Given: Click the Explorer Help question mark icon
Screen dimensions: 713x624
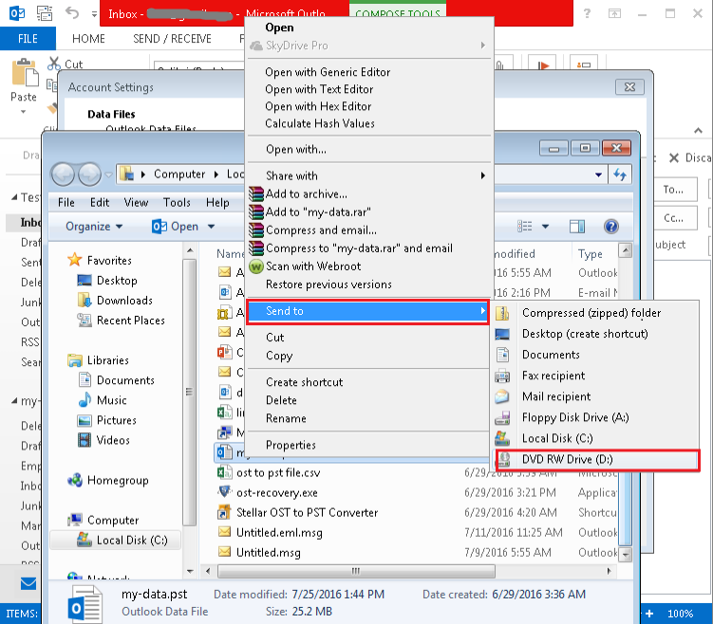Looking at the screenshot, I should pos(610,226).
